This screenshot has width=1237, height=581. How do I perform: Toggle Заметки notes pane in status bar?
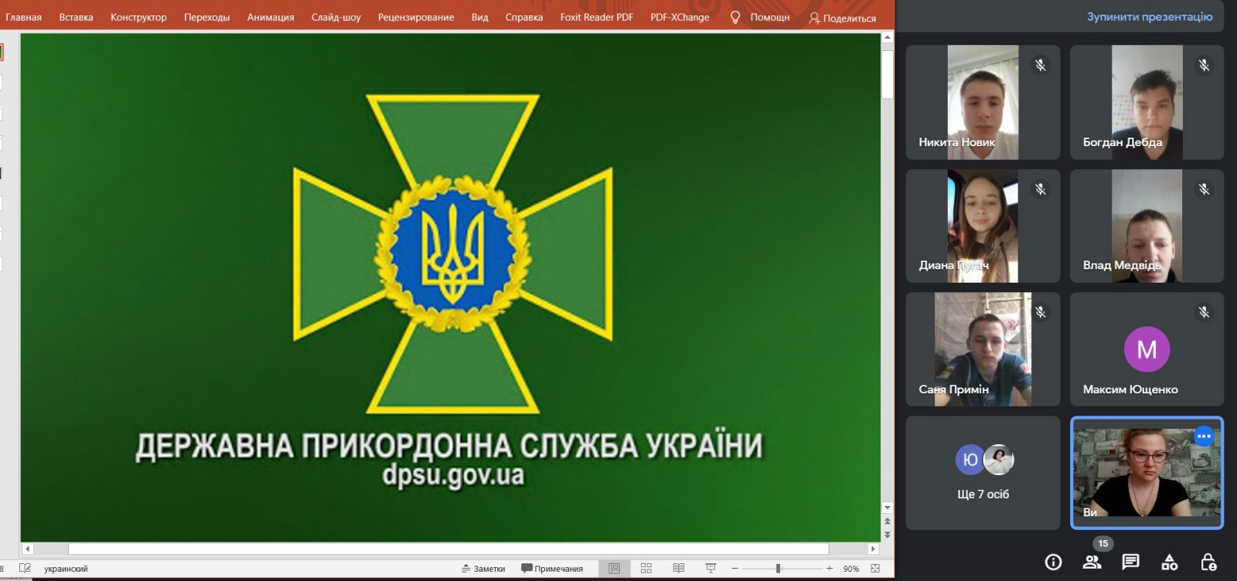pyautogui.click(x=483, y=569)
